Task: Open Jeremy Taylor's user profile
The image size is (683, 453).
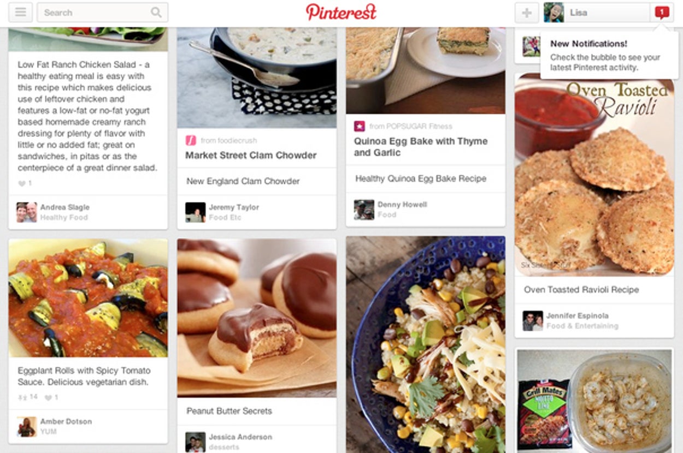Action: click(x=234, y=207)
